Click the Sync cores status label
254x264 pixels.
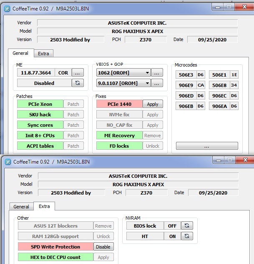pyautogui.click(x=40, y=125)
